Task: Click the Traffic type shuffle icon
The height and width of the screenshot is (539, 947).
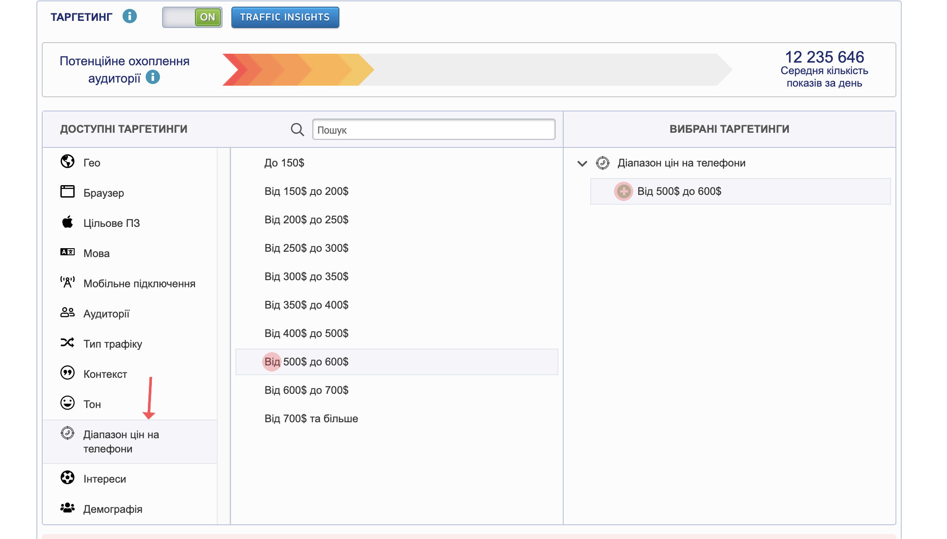Action: pos(68,343)
